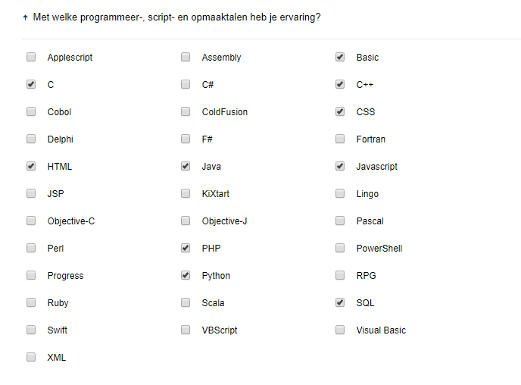Uncheck the PHP checkbox
This screenshot has width=521, height=385.
(x=186, y=248)
